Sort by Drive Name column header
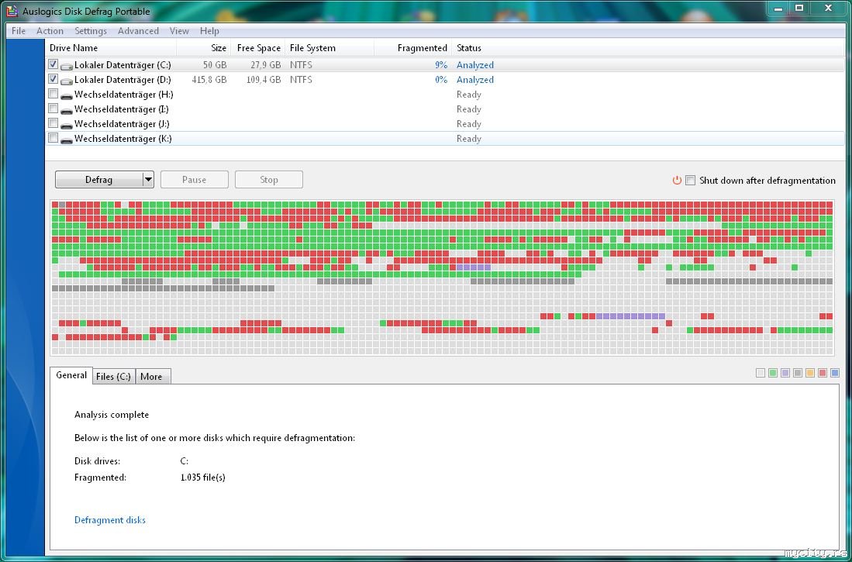This screenshot has width=852, height=562. (x=111, y=48)
